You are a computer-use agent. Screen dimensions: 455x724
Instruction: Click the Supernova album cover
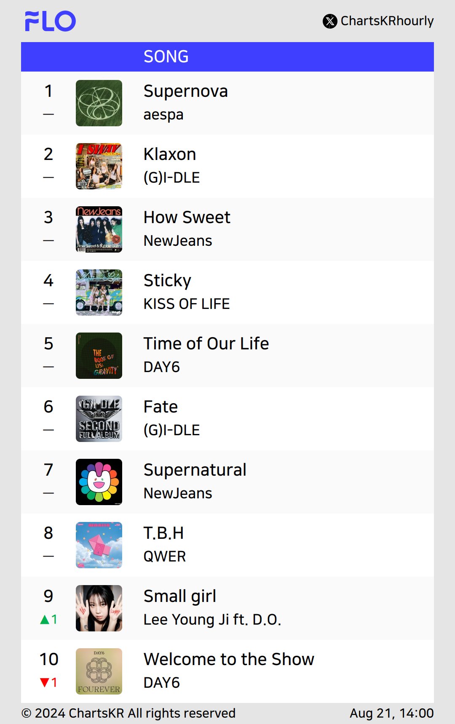pyautogui.click(x=99, y=103)
